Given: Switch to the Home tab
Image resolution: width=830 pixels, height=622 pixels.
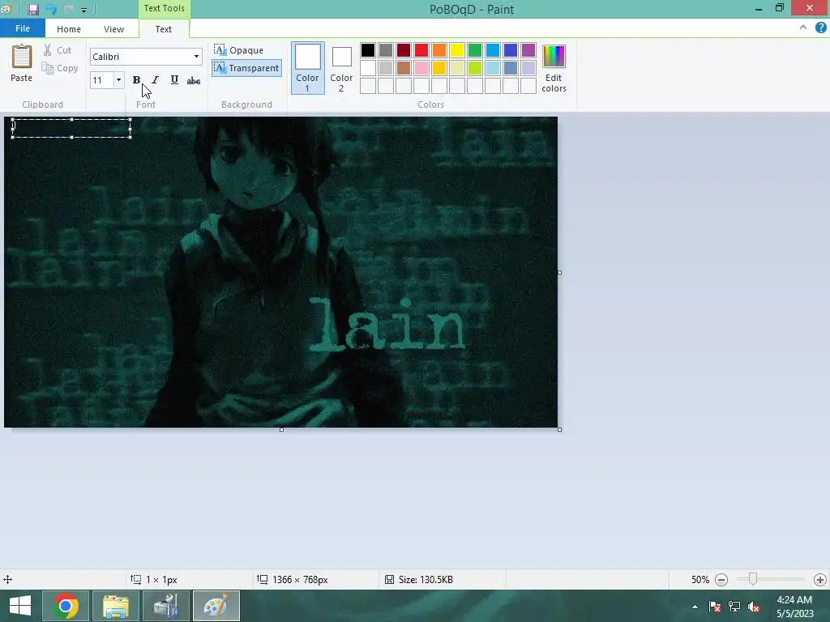Looking at the screenshot, I should tap(69, 29).
